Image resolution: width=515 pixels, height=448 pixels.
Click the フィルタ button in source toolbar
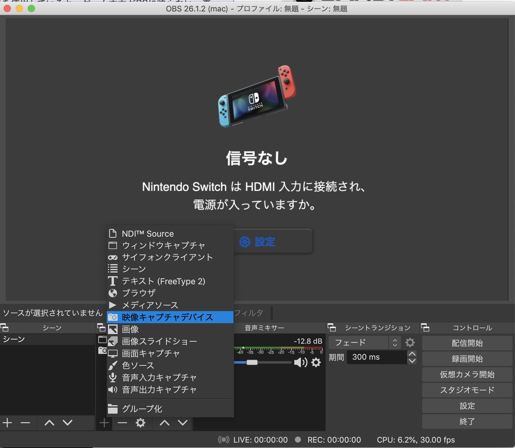pyautogui.click(x=248, y=313)
